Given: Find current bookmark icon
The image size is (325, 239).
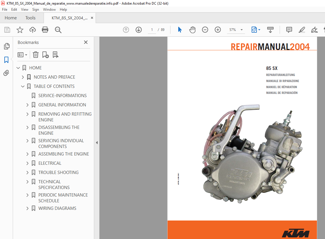Looking at the screenshot, I should (x=55, y=55).
